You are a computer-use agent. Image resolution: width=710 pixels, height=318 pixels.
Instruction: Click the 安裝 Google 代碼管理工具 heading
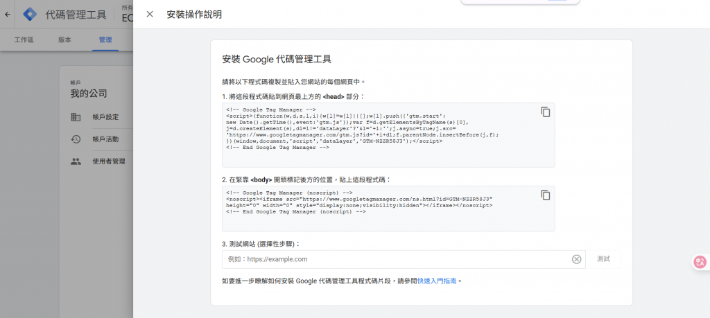click(277, 60)
